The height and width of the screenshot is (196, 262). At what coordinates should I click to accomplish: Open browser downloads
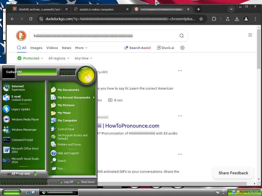(x=237, y=19)
